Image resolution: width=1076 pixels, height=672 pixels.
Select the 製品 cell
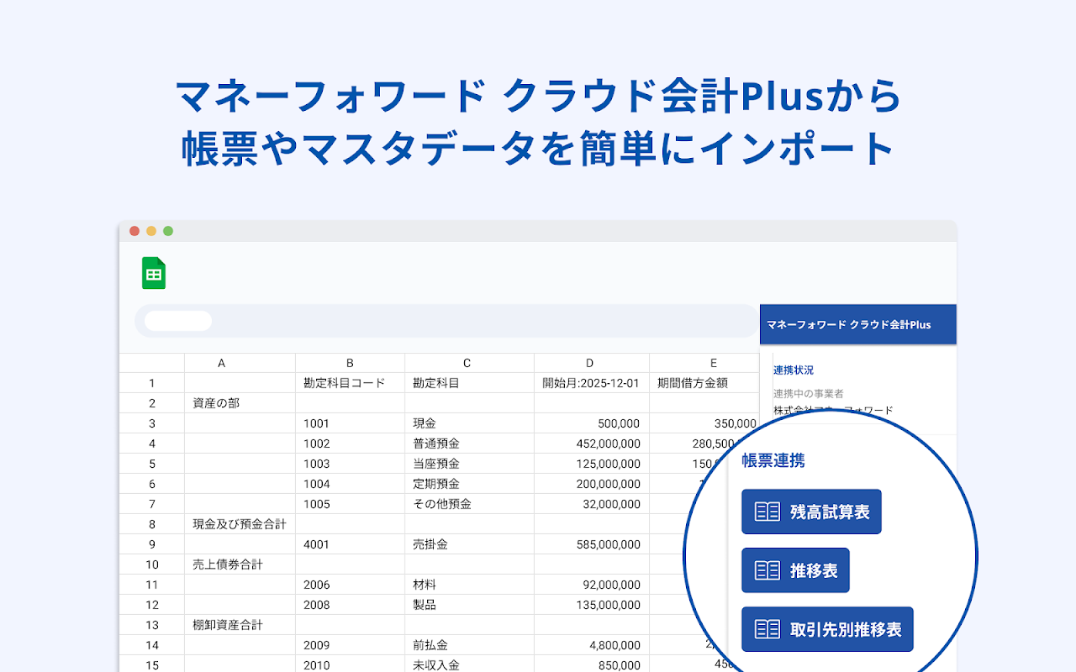469,605
